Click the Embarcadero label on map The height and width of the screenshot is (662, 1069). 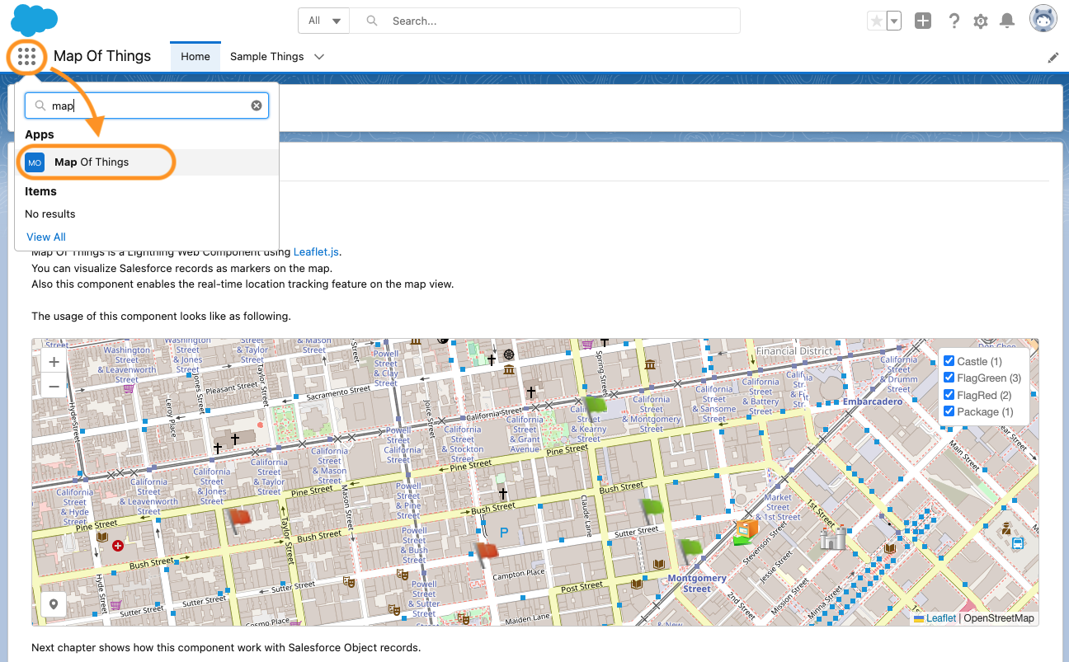click(873, 401)
